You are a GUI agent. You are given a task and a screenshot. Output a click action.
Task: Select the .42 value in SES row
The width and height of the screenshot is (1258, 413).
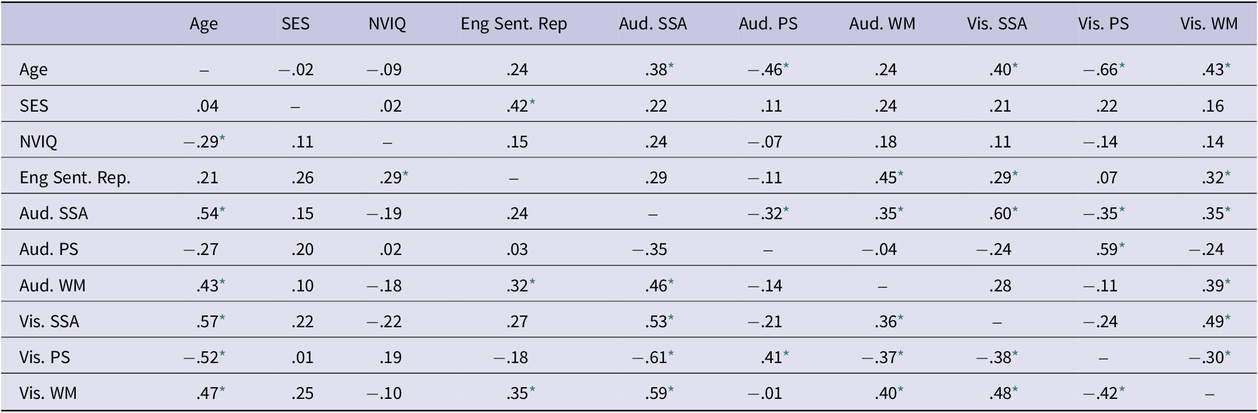click(x=520, y=106)
